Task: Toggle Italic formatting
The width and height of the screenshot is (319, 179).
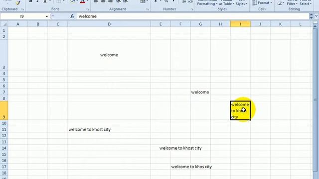Action: click(x=38, y=1)
